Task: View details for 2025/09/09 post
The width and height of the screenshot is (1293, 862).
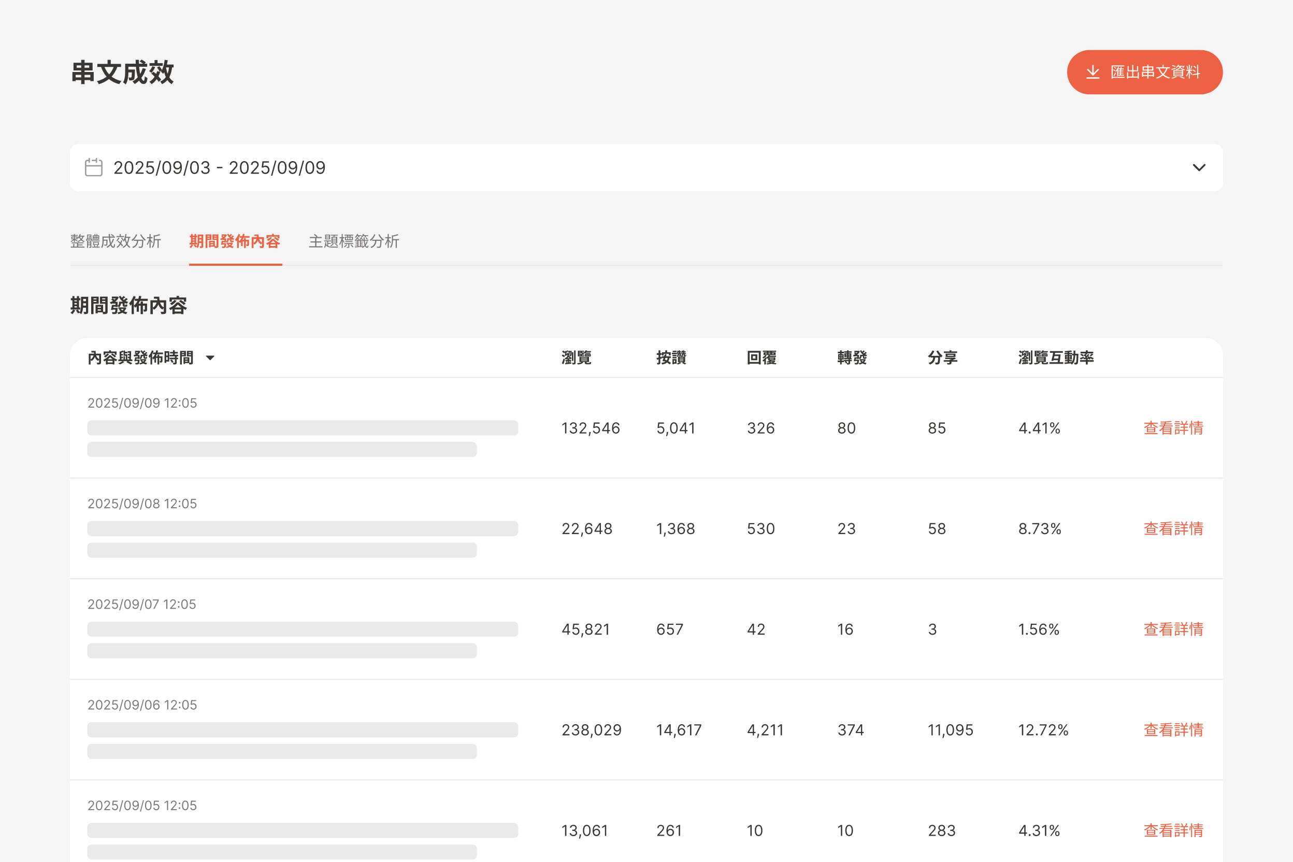Action: [1173, 428]
